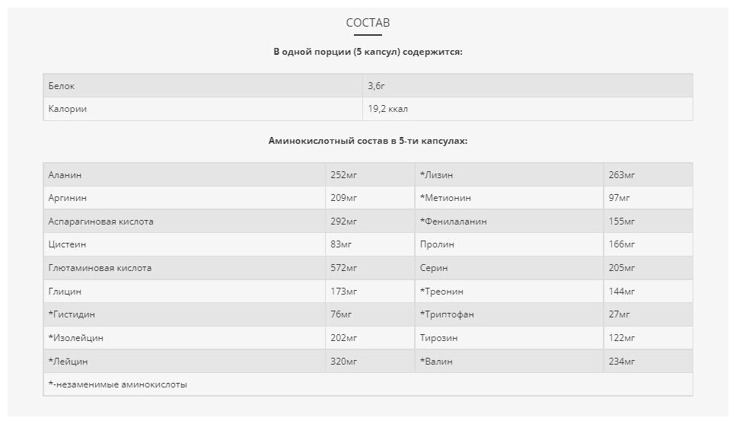The height and width of the screenshot is (424, 736).
Task: Click the Цистеин table cell
Action: [67, 244]
